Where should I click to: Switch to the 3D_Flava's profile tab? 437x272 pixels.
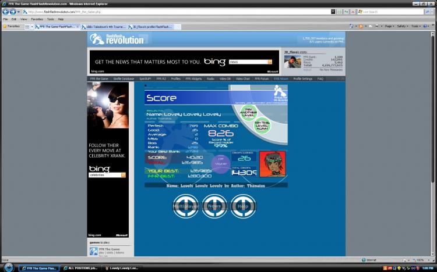pyautogui.click(x=151, y=27)
